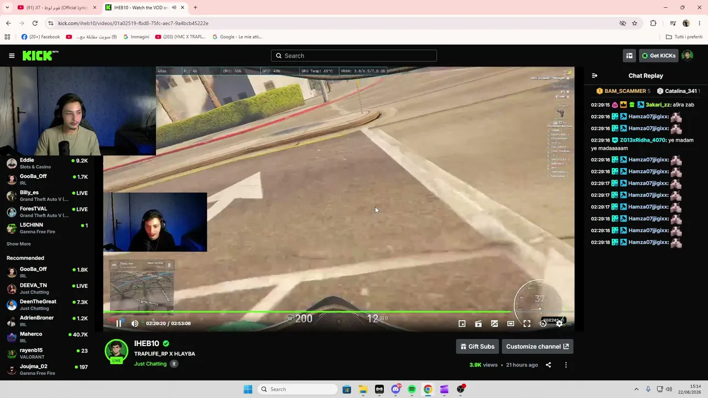Open the Just Chatting category link
Viewport: 708px width, 398px height.
pos(150,364)
